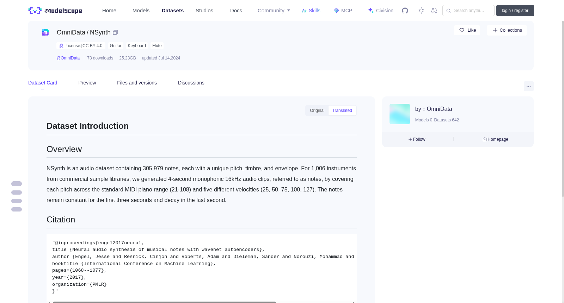Open the Docs page
Screen dimensions: 564x303
tap(236, 11)
